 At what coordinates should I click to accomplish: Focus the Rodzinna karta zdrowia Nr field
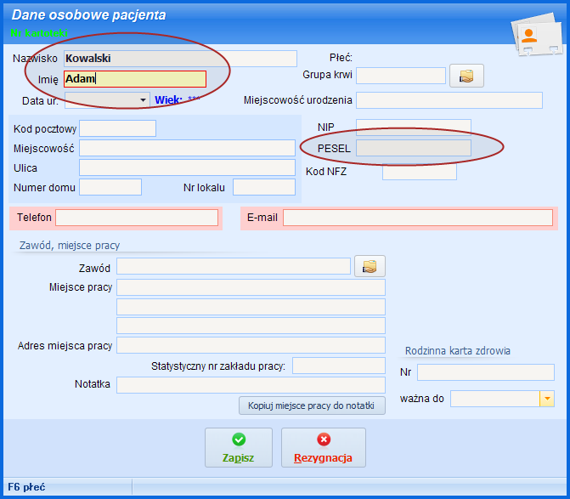point(485,372)
